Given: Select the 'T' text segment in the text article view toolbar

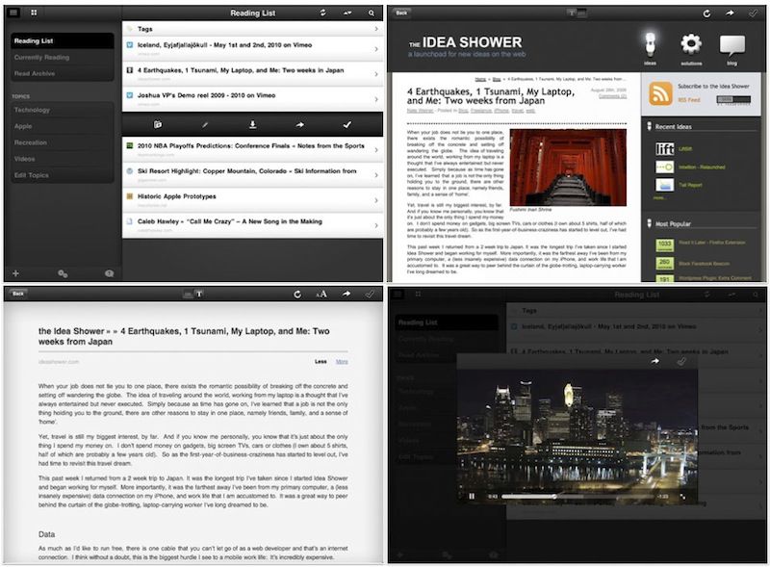Looking at the screenshot, I should pyautogui.click(x=199, y=294).
